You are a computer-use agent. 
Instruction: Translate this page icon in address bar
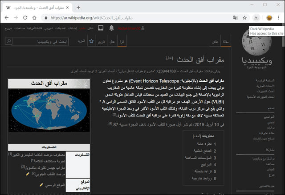(x=236, y=18)
